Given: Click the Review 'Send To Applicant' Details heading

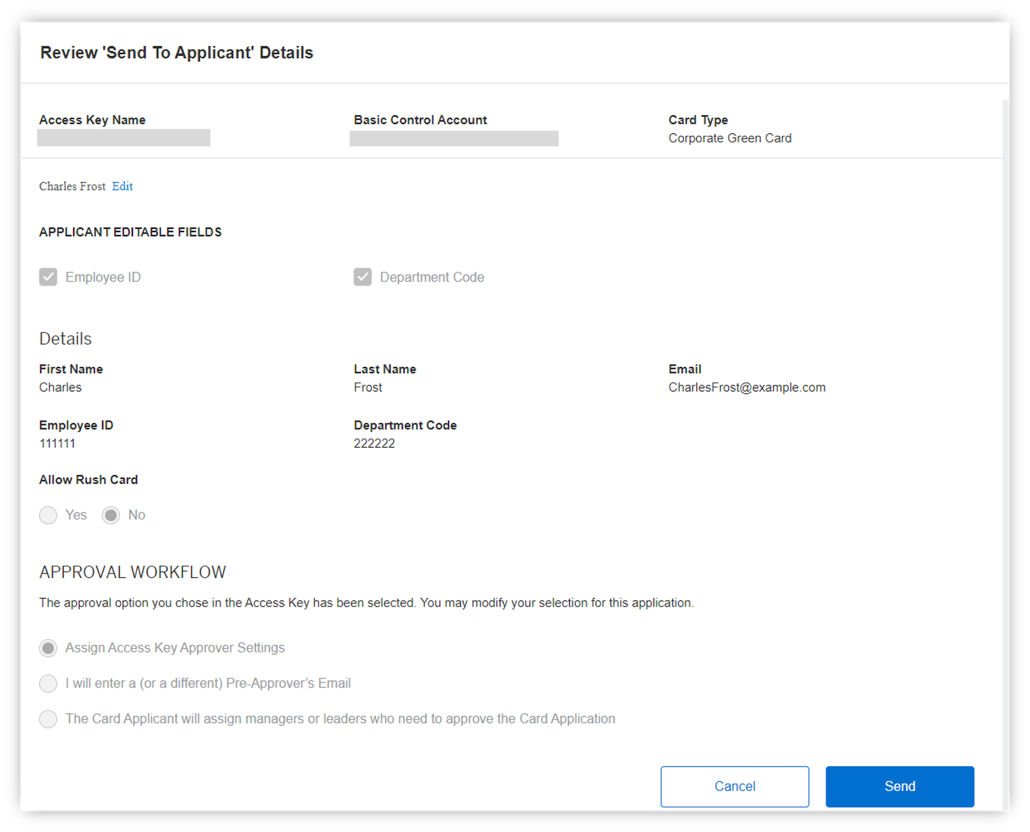Looking at the screenshot, I should tap(176, 53).
